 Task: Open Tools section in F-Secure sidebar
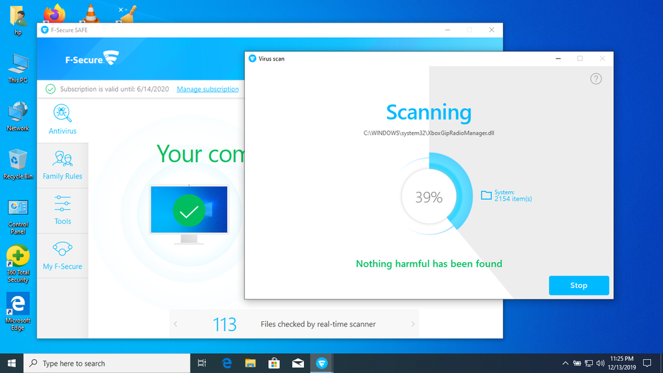click(62, 210)
